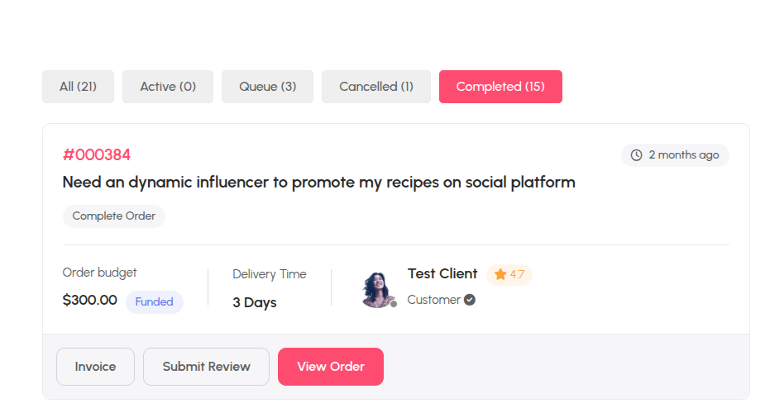This screenshot has width=765, height=408.
Task: Select the Completed (15) tab
Action: pos(500,87)
